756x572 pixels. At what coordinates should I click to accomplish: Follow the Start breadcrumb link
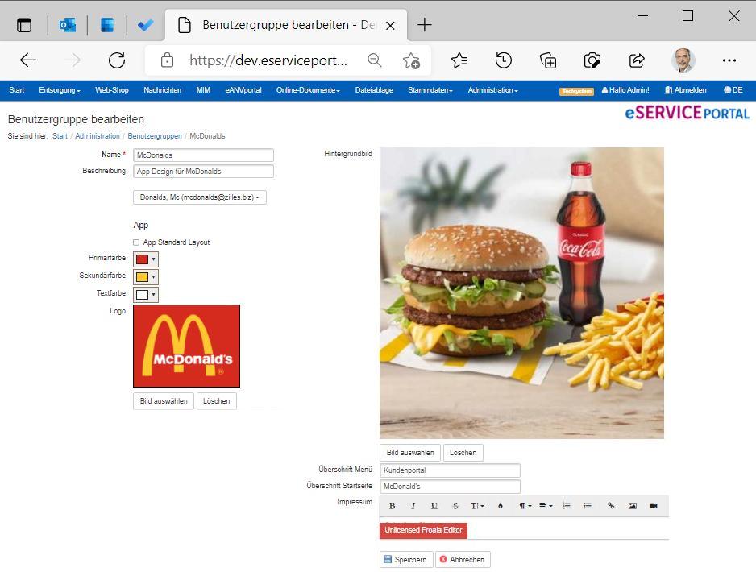click(x=60, y=136)
